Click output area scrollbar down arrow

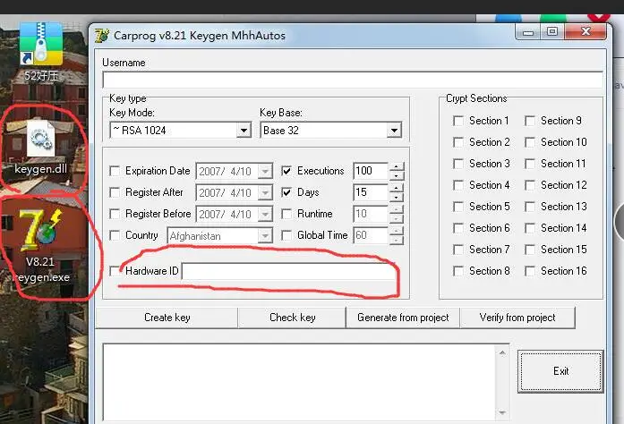point(502,413)
